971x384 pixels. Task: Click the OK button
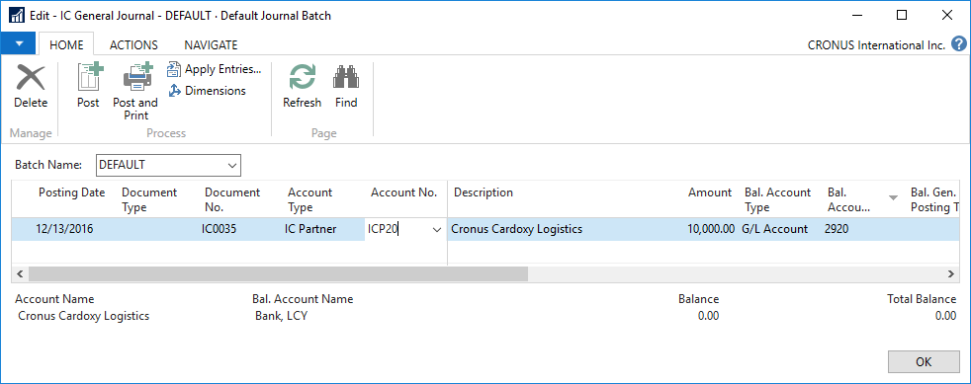click(924, 362)
